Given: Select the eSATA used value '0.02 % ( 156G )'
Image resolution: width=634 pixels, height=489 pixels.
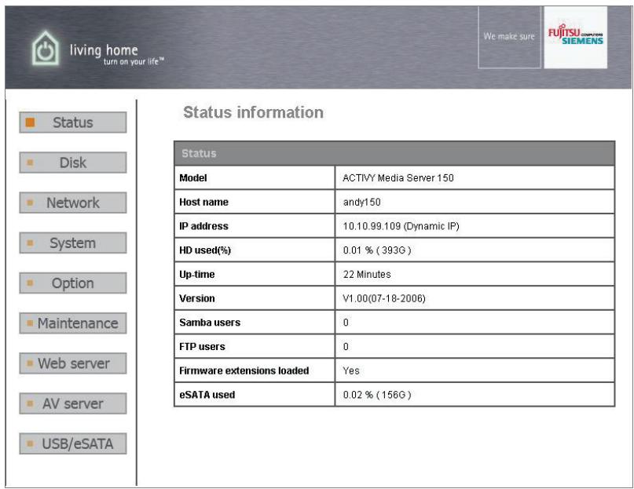Looking at the screenshot, I should coord(377,395).
